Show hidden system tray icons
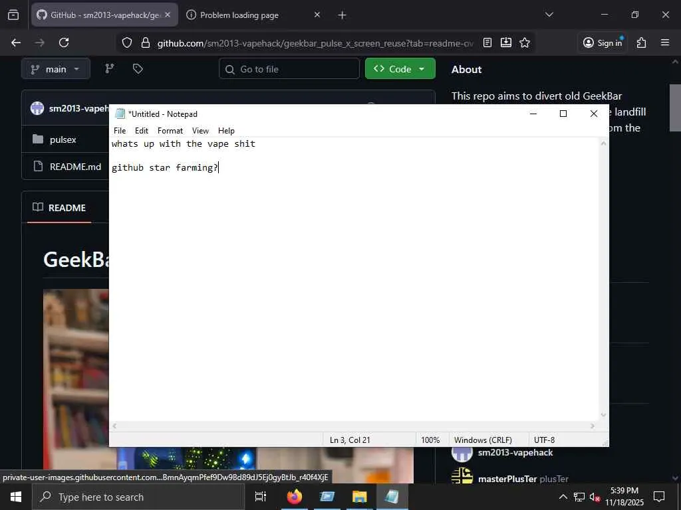The image size is (681, 510). tap(563, 497)
